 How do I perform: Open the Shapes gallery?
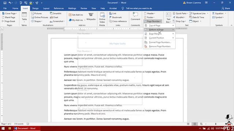pos(37,21)
